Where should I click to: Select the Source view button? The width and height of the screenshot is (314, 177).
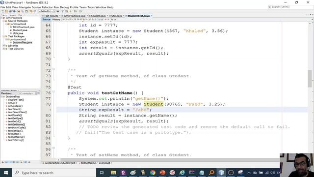pos(46,20)
